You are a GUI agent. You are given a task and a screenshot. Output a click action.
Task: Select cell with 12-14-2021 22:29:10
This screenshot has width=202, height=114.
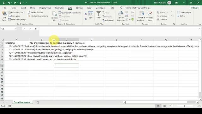pos(17,53)
